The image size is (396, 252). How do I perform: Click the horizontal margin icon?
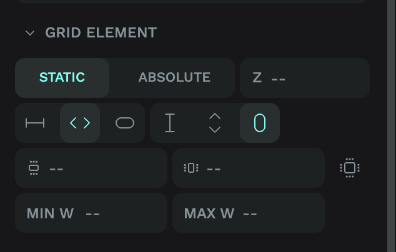tap(191, 168)
